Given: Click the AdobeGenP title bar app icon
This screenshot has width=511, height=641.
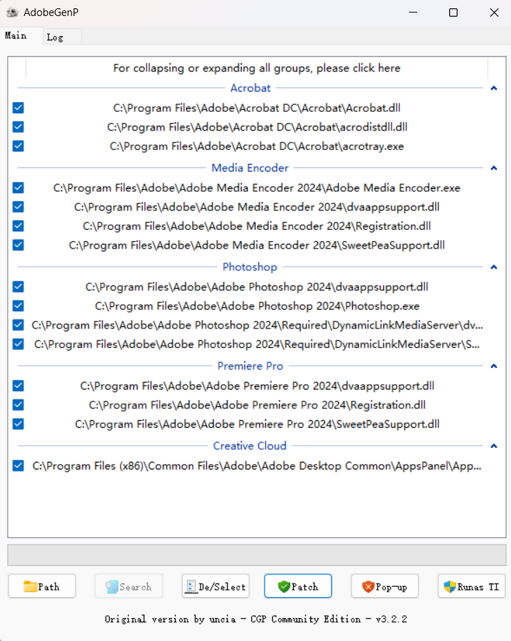Looking at the screenshot, I should [12, 13].
